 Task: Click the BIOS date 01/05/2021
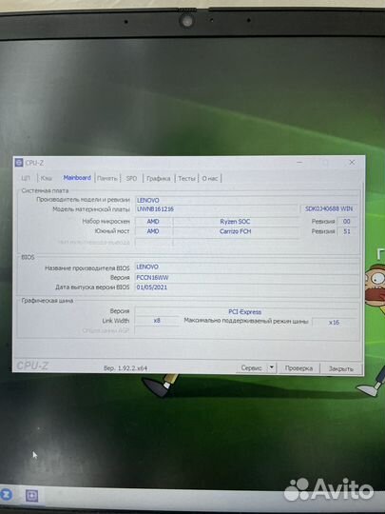pyautogui.click(x=246, y=287)
